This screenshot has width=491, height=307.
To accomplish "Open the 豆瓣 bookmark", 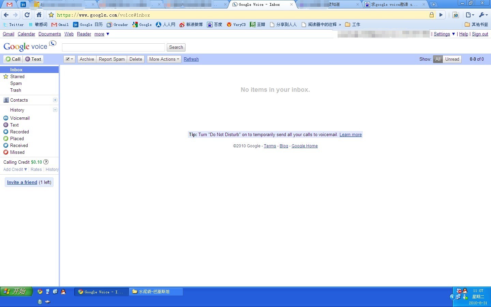I will tap(258, 25).
